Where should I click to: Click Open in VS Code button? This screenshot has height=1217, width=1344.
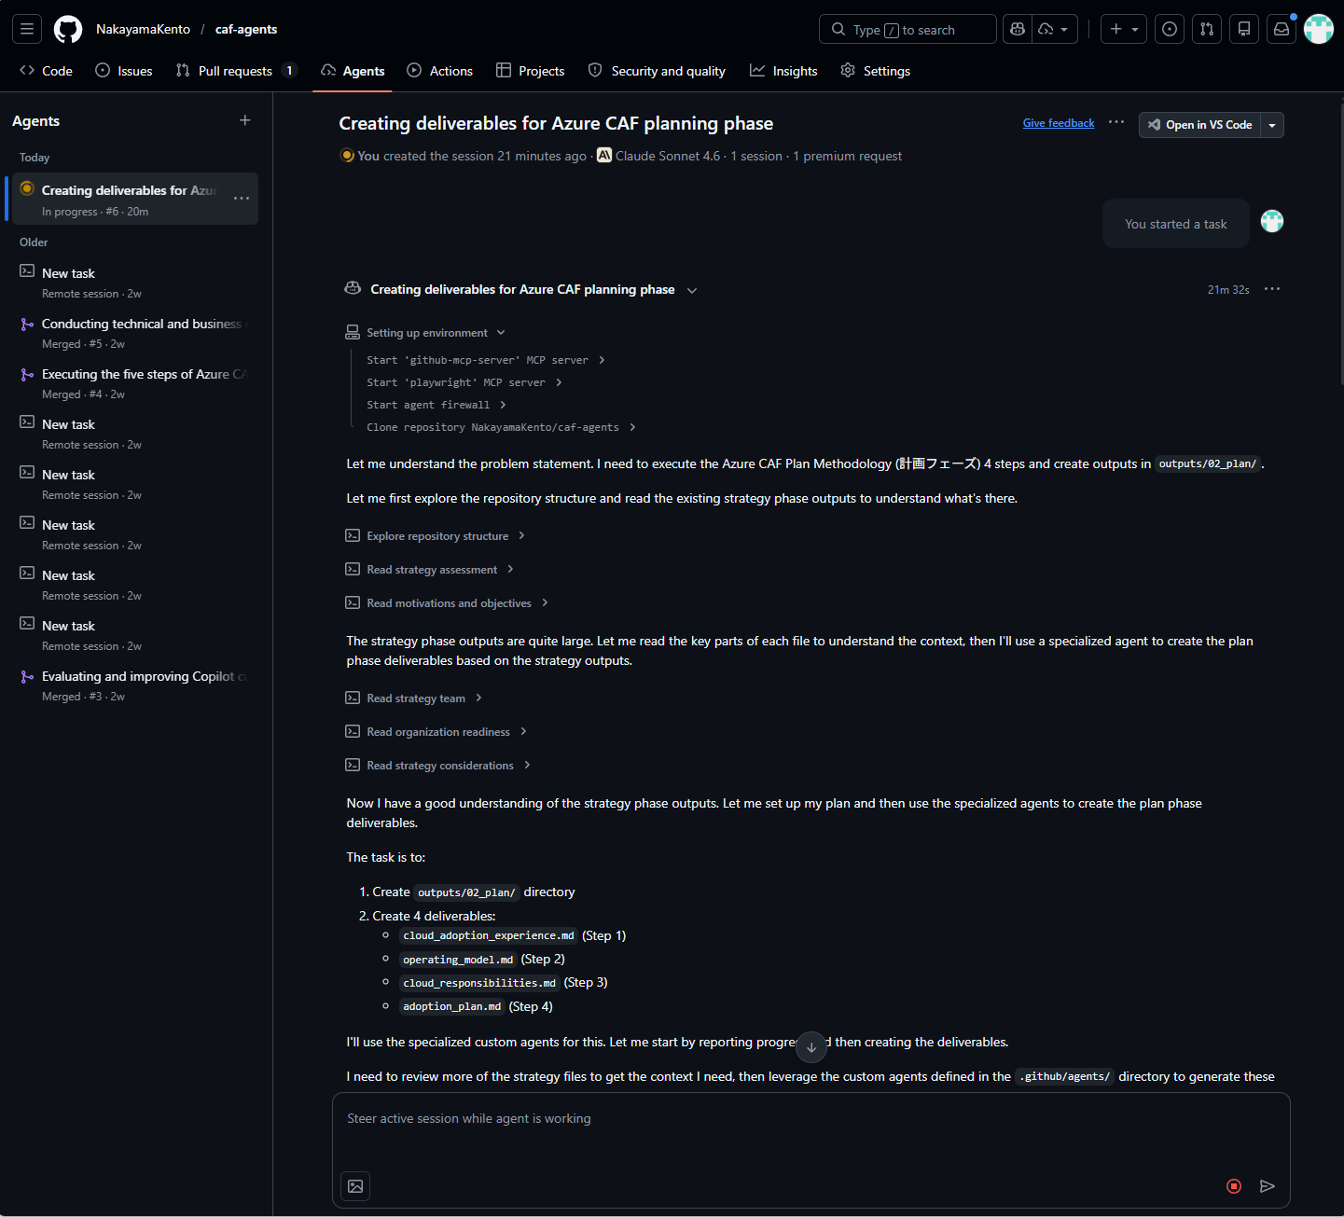tap(1199, 125)
